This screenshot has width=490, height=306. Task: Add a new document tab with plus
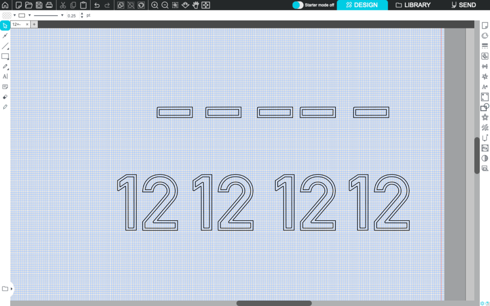pos(34,24)
